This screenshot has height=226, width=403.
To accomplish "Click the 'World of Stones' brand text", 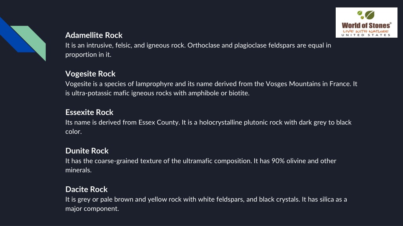I will tap(366, 26).
